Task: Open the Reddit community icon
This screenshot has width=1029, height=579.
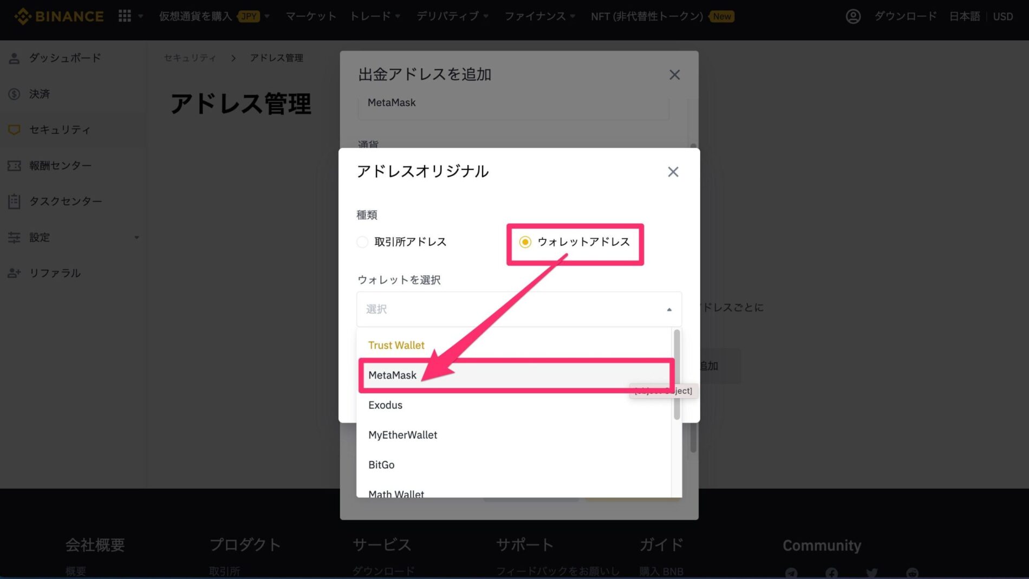Action: pyautogui.click(x=913, y=573)
